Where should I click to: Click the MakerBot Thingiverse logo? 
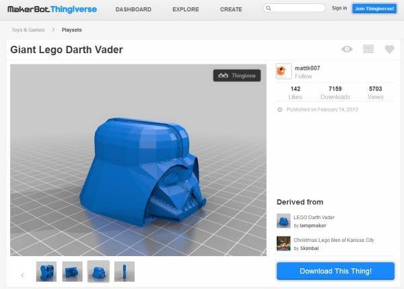pos(53,9)
